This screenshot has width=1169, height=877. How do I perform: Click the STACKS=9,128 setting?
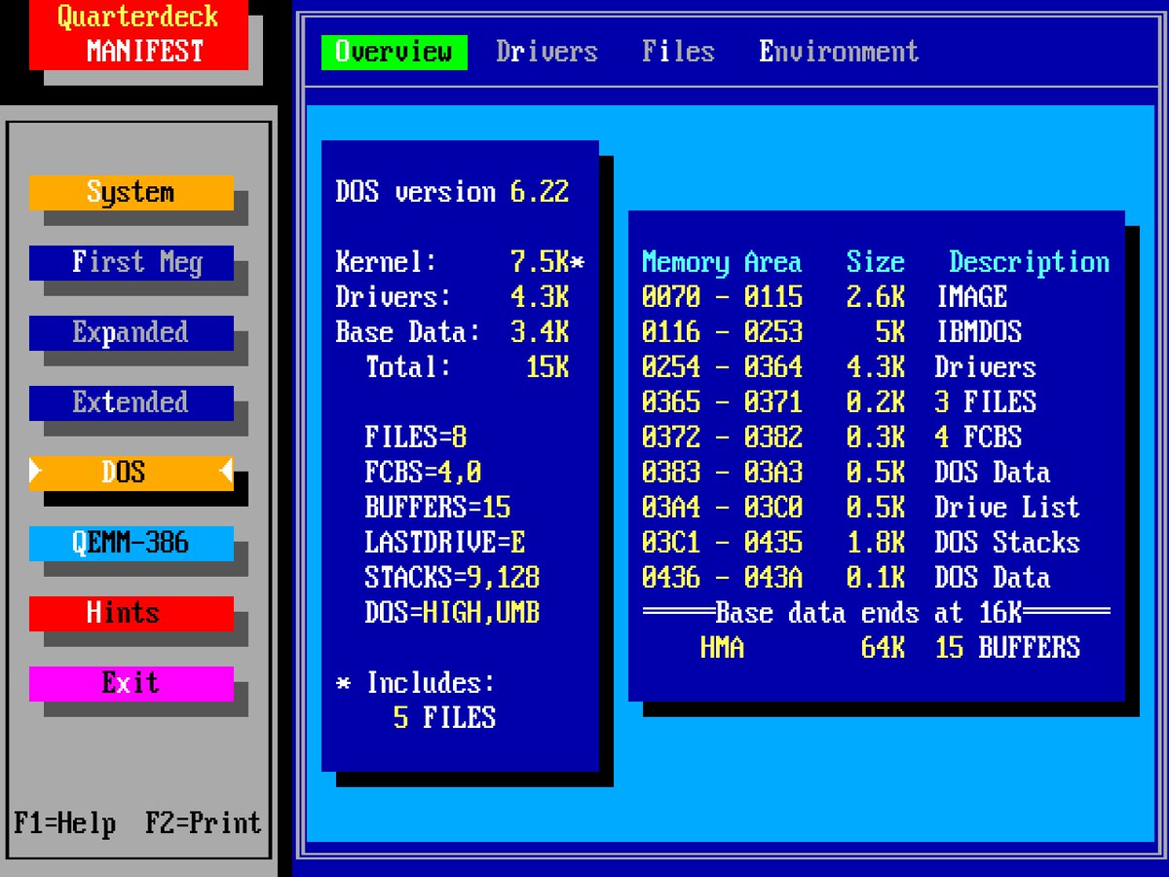[x=452, y=578]
